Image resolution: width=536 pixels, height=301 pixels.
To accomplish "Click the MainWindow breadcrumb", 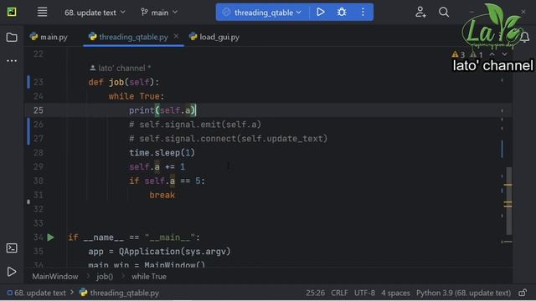I will (x=55, y=277).
